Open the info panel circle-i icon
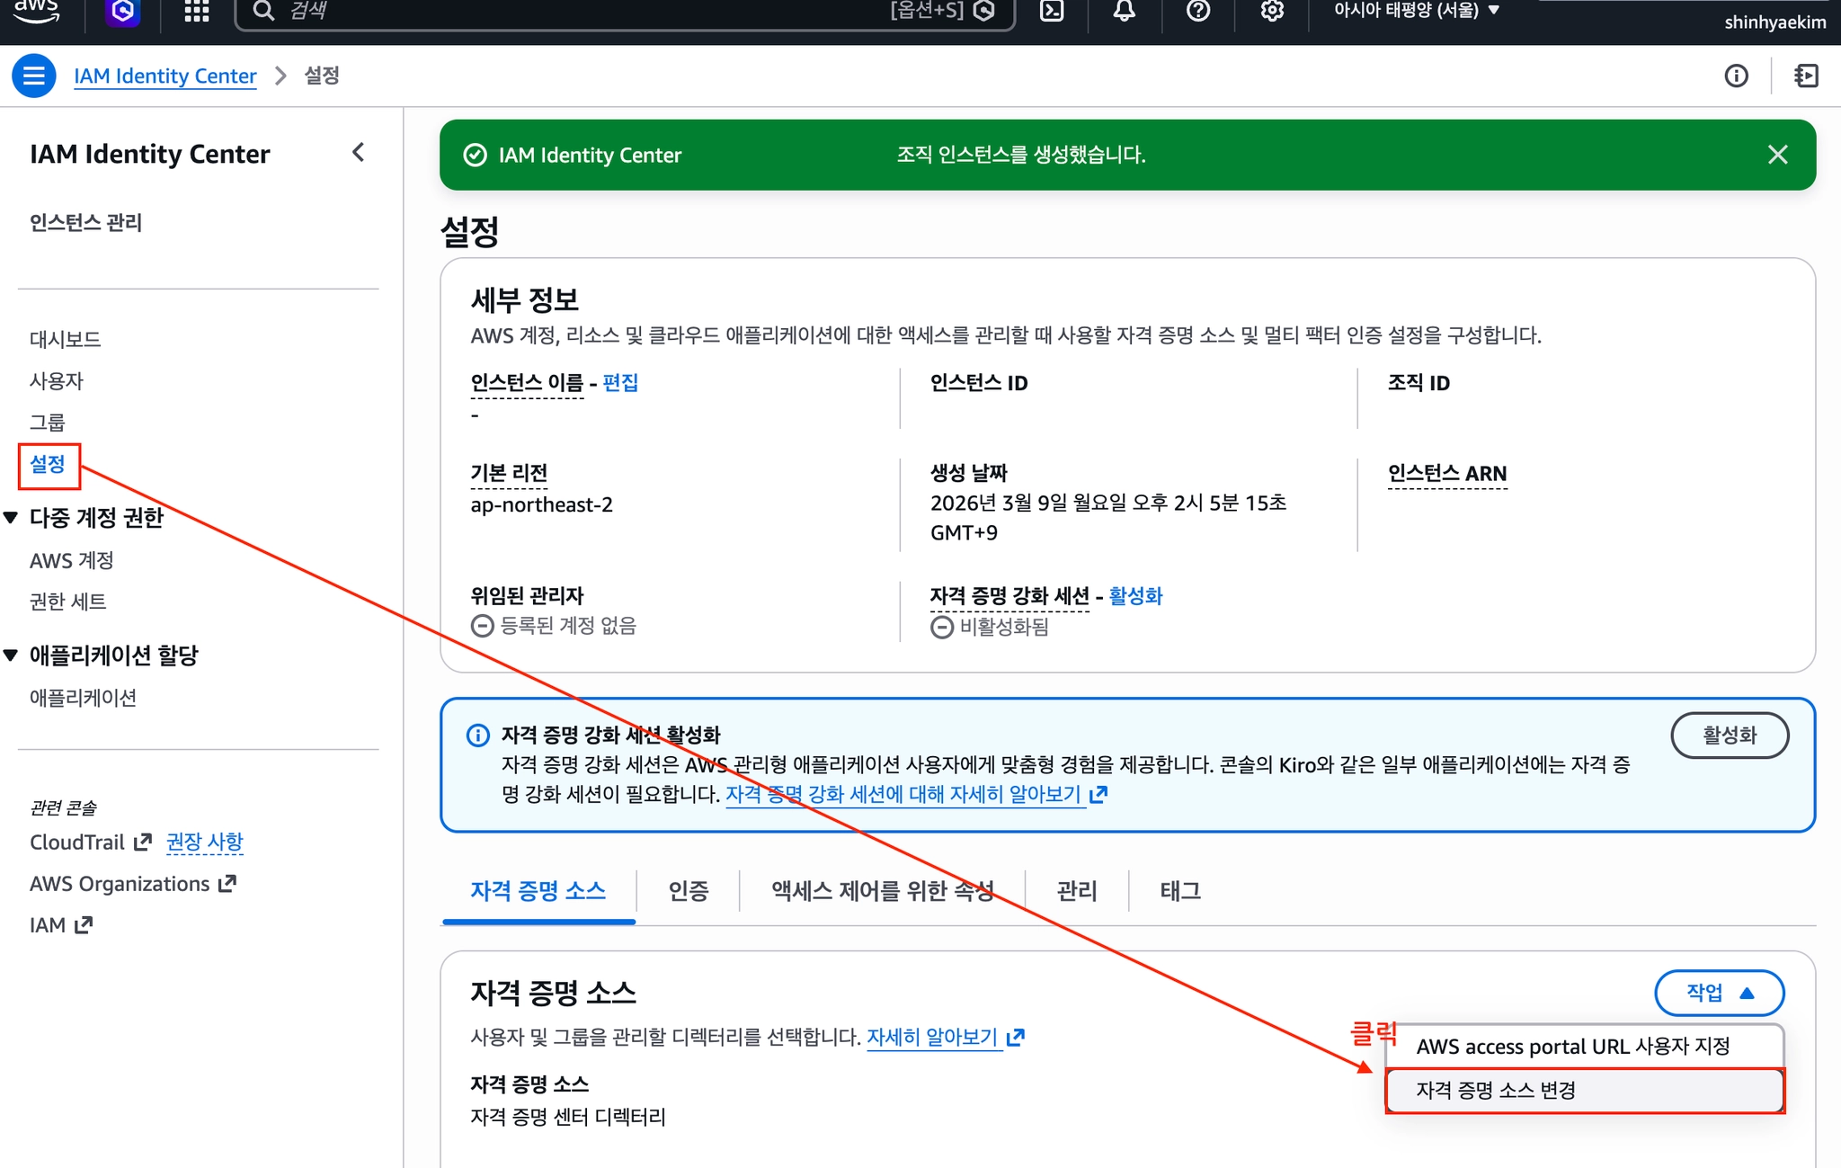Image resolution: width=1841 pixels, height=1168 pixels. point(1736,76)
